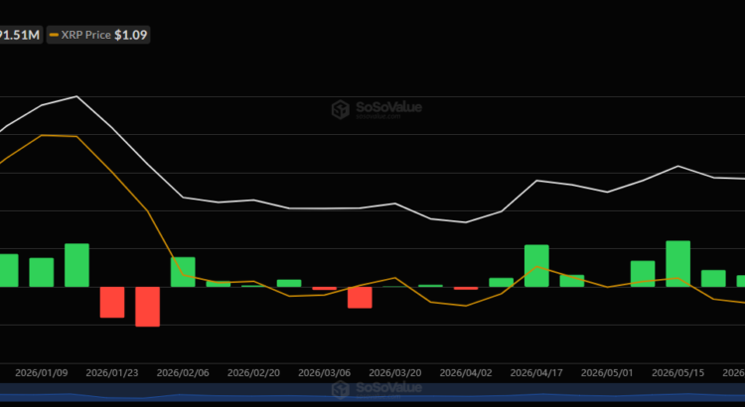This screenshot has height=407, width=745.
Task: Click the 2026/05/01 axis date label
Action: pyautogui.click(x=607, y=373)
